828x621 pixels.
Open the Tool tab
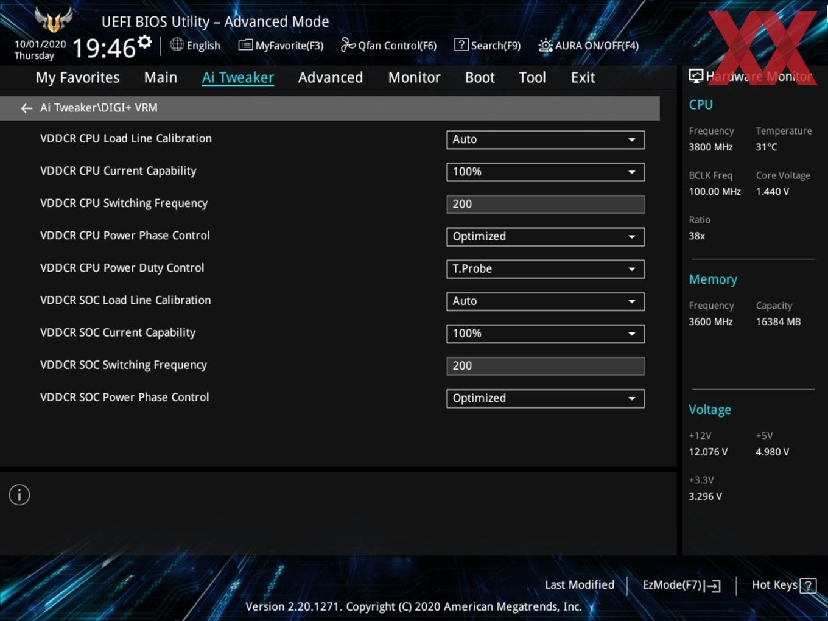coord(533,77)
